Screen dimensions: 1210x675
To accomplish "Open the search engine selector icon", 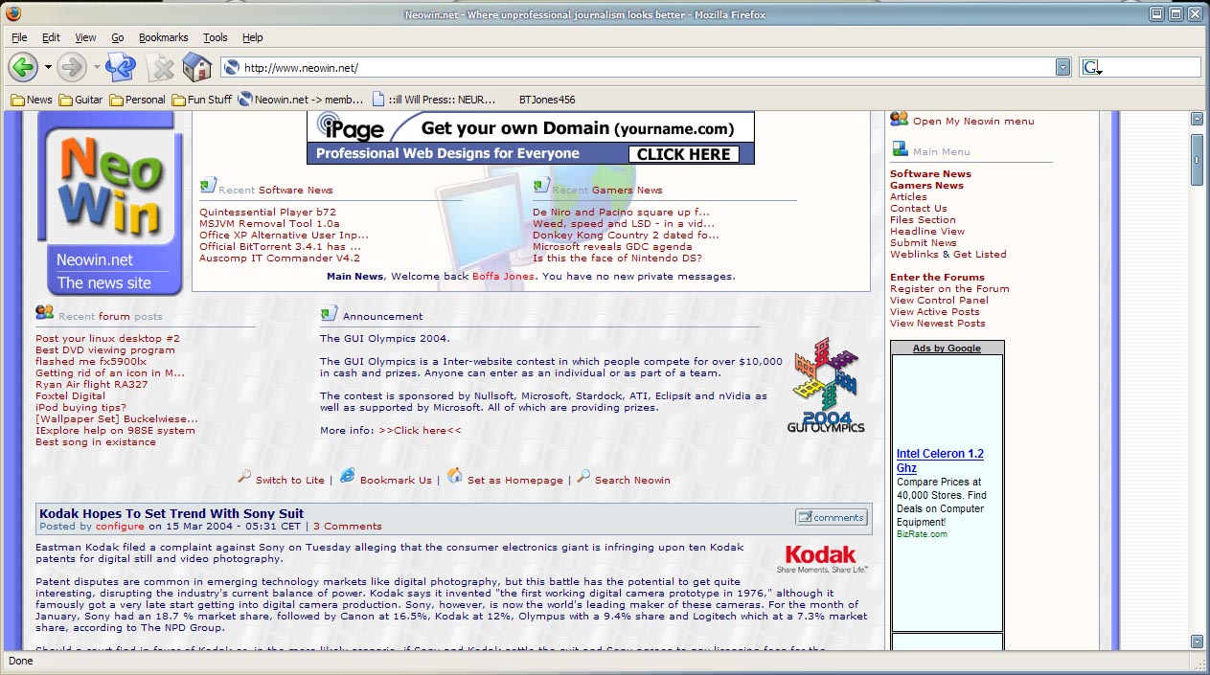I will click(x=1091, y=67).
